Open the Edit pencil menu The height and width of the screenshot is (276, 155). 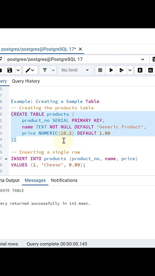(30, 70)
